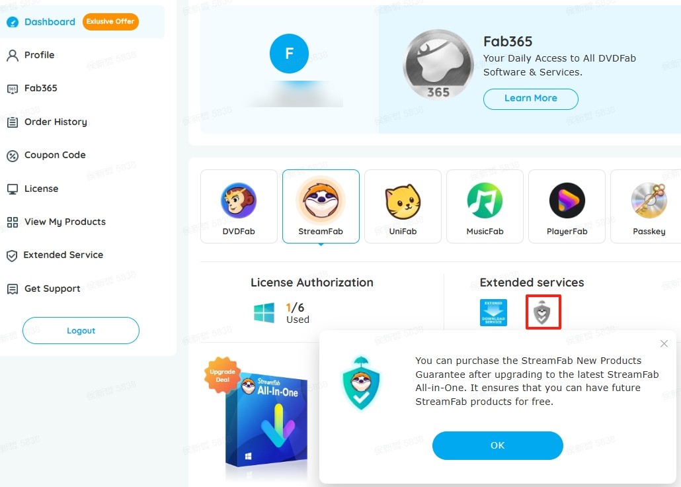Click the highlighted gray shield guarantee icon
The height and width of the screenshot is (487, 681).
point(543,312)
